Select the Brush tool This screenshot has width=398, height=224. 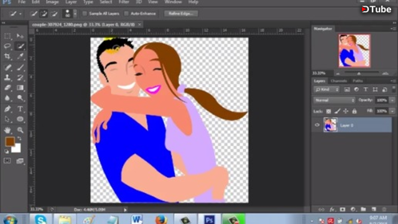pyautogui.click(x=20, y=67)
